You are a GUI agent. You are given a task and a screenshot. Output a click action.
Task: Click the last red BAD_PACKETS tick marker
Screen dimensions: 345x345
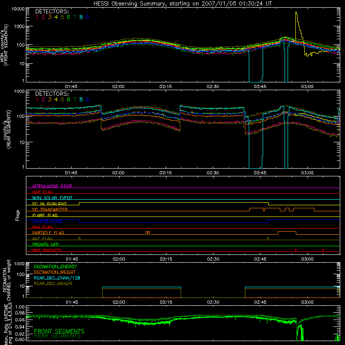click(323, 250)
